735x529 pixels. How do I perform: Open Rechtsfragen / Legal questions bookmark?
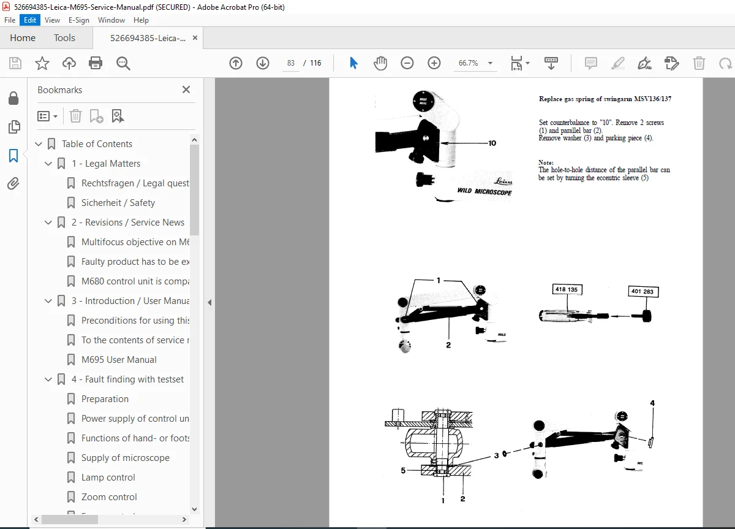(135, 183)
